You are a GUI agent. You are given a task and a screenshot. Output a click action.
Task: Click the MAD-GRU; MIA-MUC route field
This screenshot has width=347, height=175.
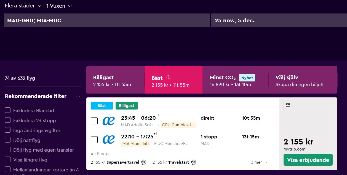(107, 20)
